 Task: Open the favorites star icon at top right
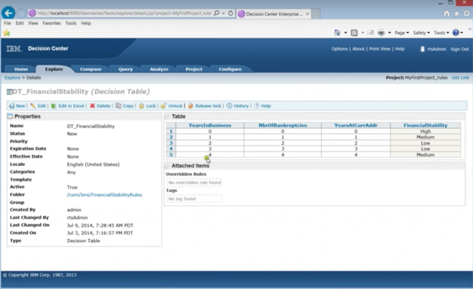point(457,13)
